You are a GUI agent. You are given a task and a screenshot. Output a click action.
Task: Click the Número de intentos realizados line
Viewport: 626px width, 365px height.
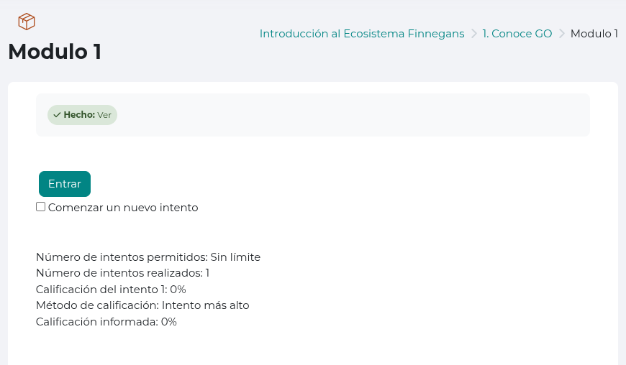pyautogui.click(x=122, y=273)
